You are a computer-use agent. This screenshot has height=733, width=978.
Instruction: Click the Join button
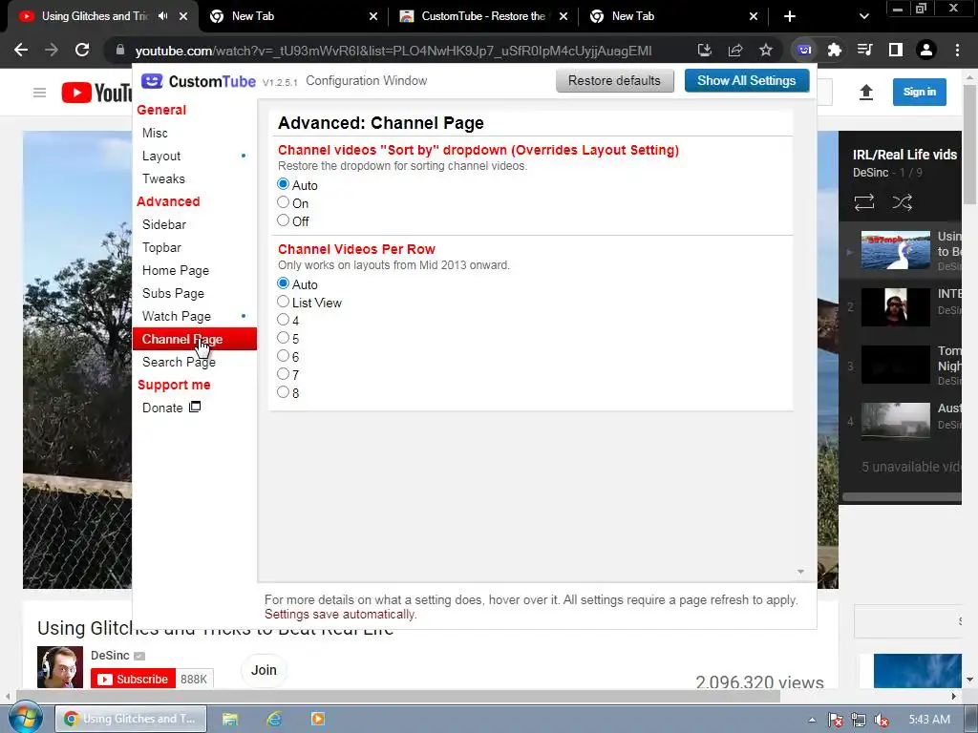coord(264,670)
